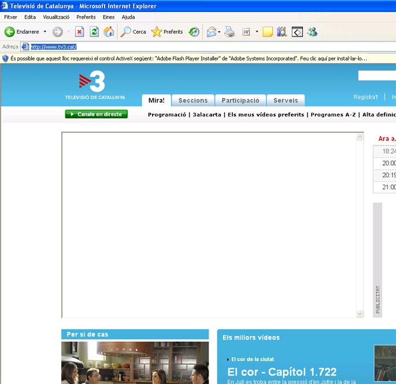Click the Per si de cas thumbnail image
The height and width of the screenshot is (384, 396).
pyautogui.click(x=135, y=363)
